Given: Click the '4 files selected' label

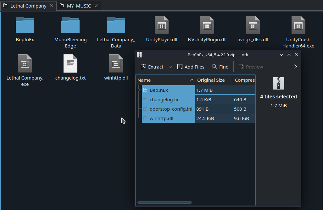Looking at the screenshot, I should coord(279,97).
